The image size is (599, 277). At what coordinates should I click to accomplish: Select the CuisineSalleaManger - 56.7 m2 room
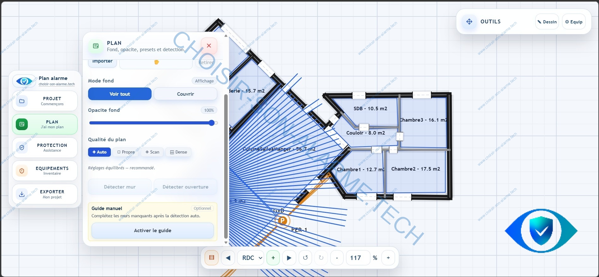click(x=279, y=149)
